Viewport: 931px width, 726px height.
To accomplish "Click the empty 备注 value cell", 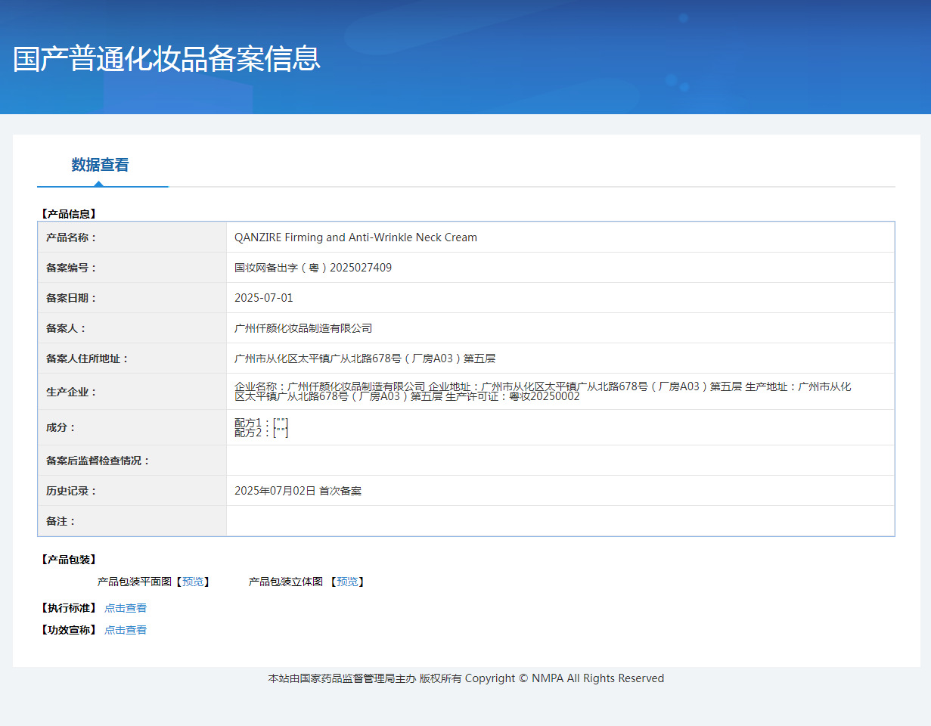I will (560, 521).
